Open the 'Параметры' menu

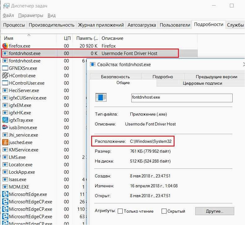(31, 15)
